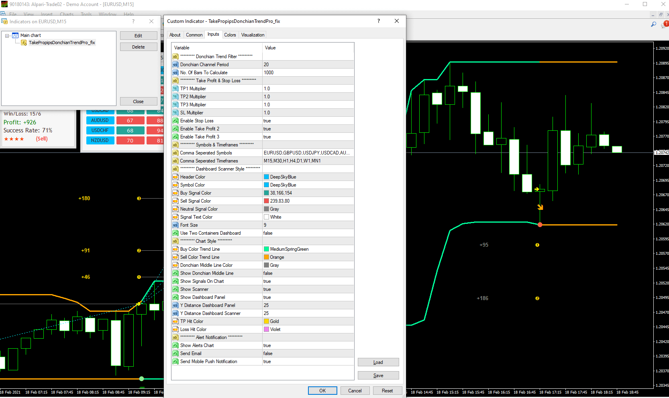Click the help question mark in Custom Indicator dialog
Image resolution: width=669 pixels, height=398 pixels.
[x=379, y=21]
